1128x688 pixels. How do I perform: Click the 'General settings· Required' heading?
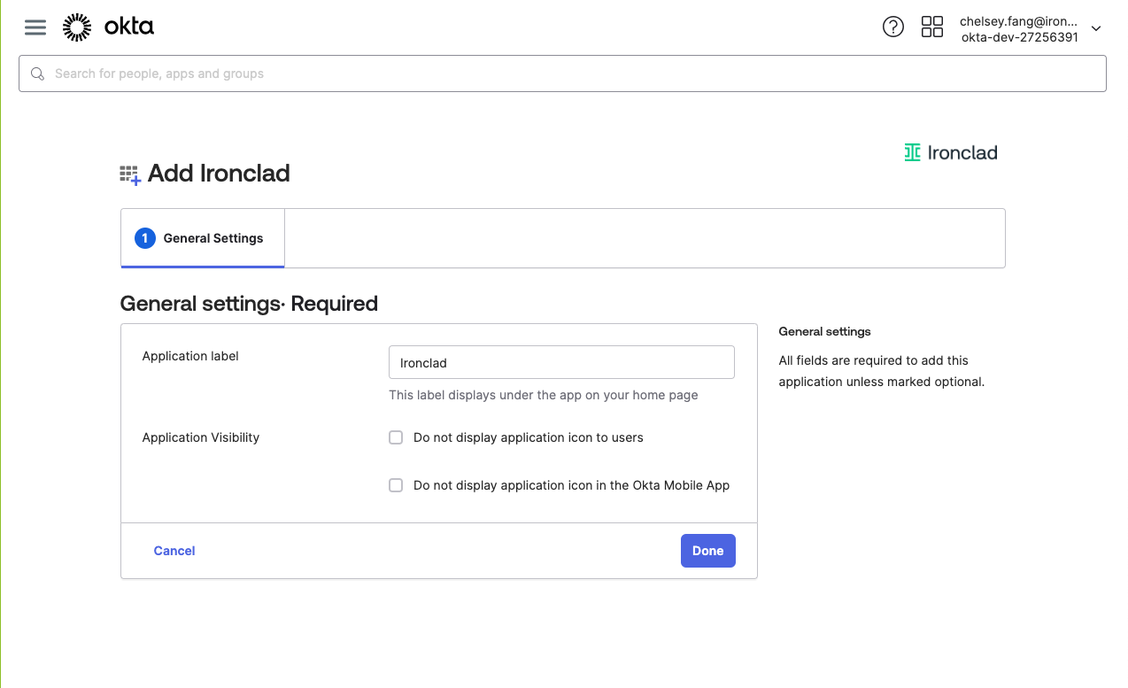[249, 304]
